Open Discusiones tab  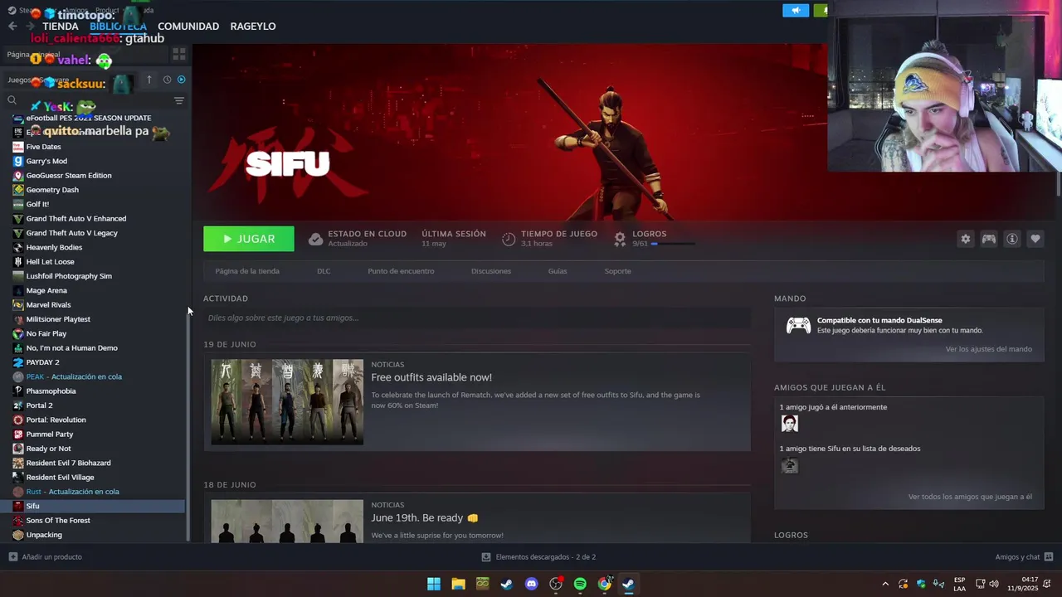[x=491, y=271]
